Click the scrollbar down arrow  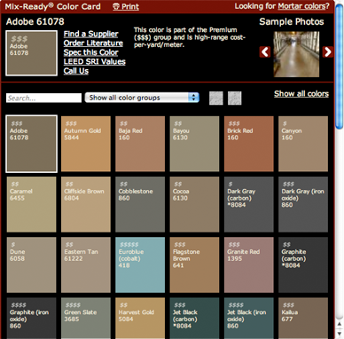pyautogui.click(x=340, y=334)
